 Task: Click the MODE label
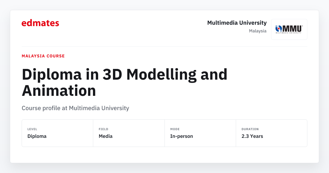point(175,129)
